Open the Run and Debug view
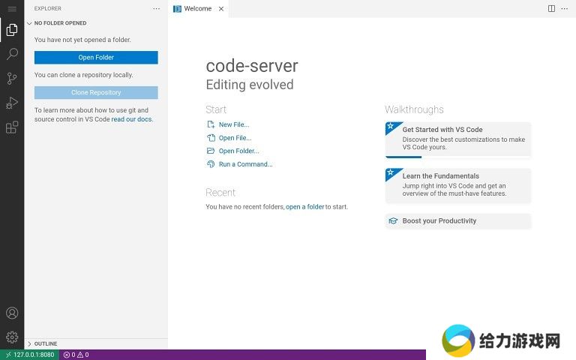576x360 pixels. coord(12,103)
